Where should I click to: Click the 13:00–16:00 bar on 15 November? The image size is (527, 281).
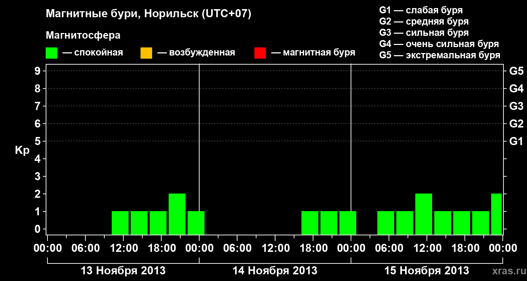443,223
